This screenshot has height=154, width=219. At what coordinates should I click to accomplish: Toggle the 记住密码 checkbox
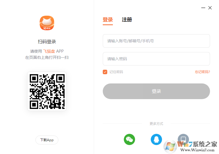click(x=105, y=72)
